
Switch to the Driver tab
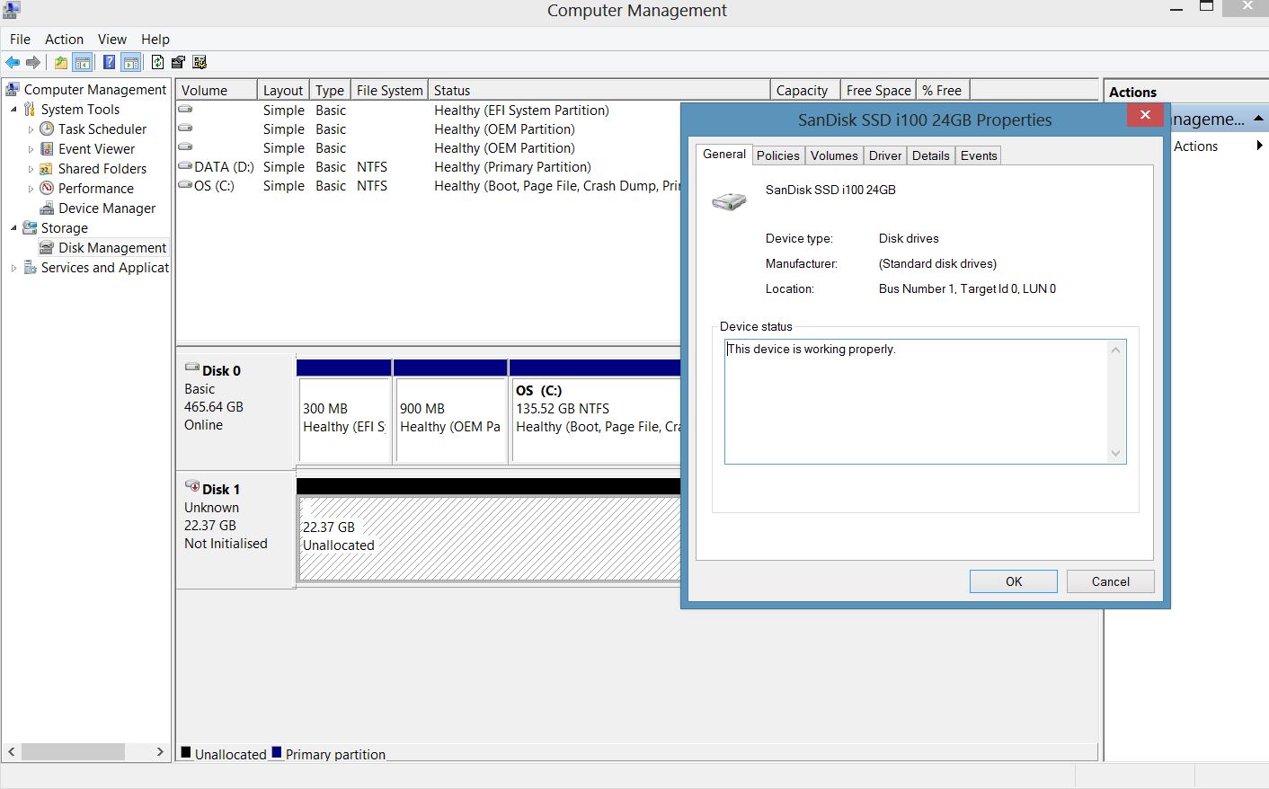(x=885, y=155)
